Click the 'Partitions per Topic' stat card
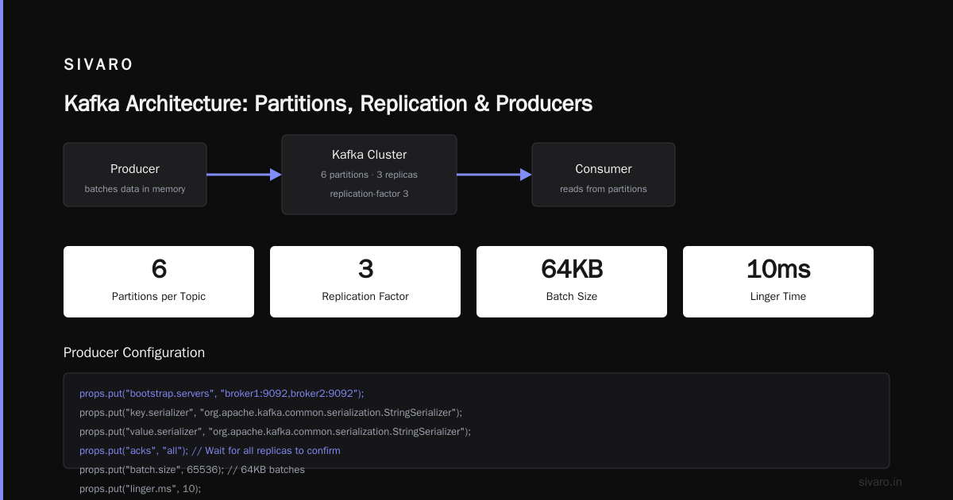953x500 pixels. 159,282
